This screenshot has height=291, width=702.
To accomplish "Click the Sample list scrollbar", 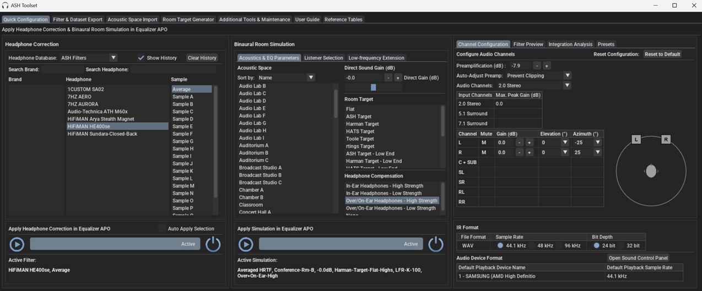I will coord(215,141).
